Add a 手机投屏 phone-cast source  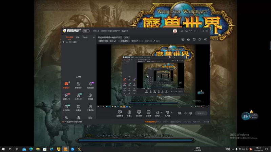139,113
